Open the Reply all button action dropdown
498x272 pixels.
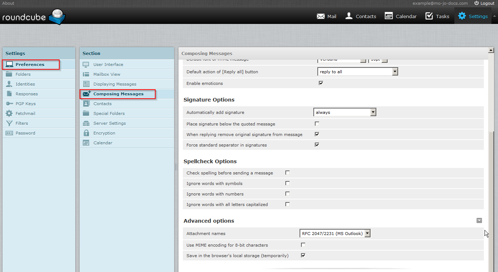coord(358,72)
